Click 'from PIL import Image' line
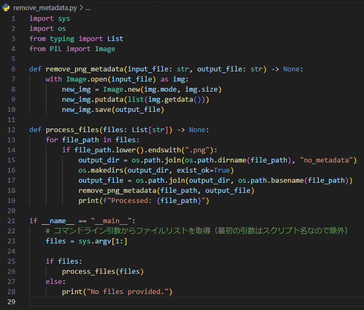364x310 pixels. point(72,49)
